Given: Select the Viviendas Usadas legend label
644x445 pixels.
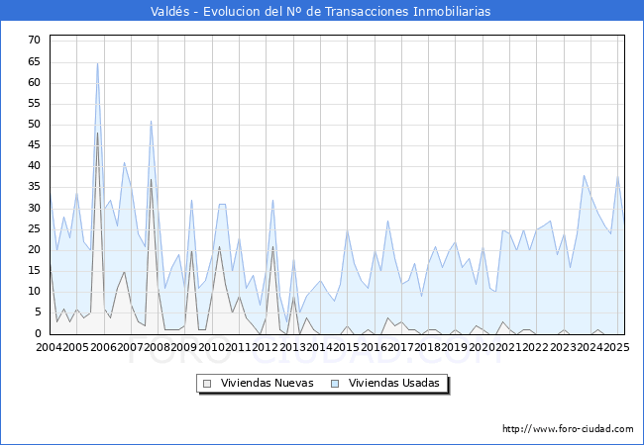Looking at the screenshot, I should [x=394, y=383].
